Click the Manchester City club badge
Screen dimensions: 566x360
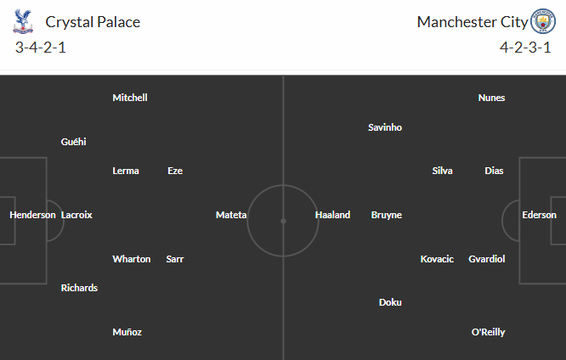[543, 21]
